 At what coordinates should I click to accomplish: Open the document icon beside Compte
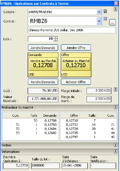tap(105, 11)
